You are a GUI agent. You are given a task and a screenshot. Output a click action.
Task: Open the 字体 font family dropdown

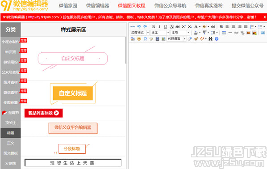(x=160, y=33)
